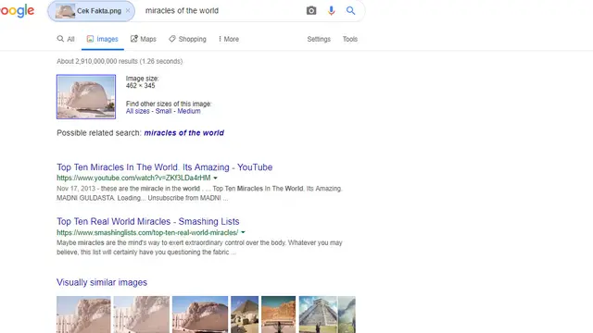The image size is (593, 333).
Task: Open 'Top Ten Real World Miracles - Smashing Lists'
Action: click(x=148, y=221)
